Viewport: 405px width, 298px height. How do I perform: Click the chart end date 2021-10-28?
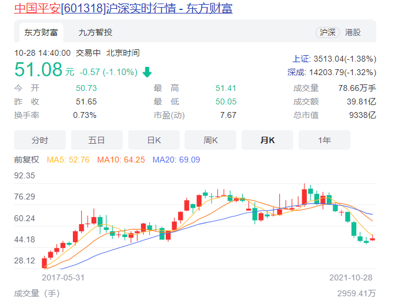coord(351,277)
